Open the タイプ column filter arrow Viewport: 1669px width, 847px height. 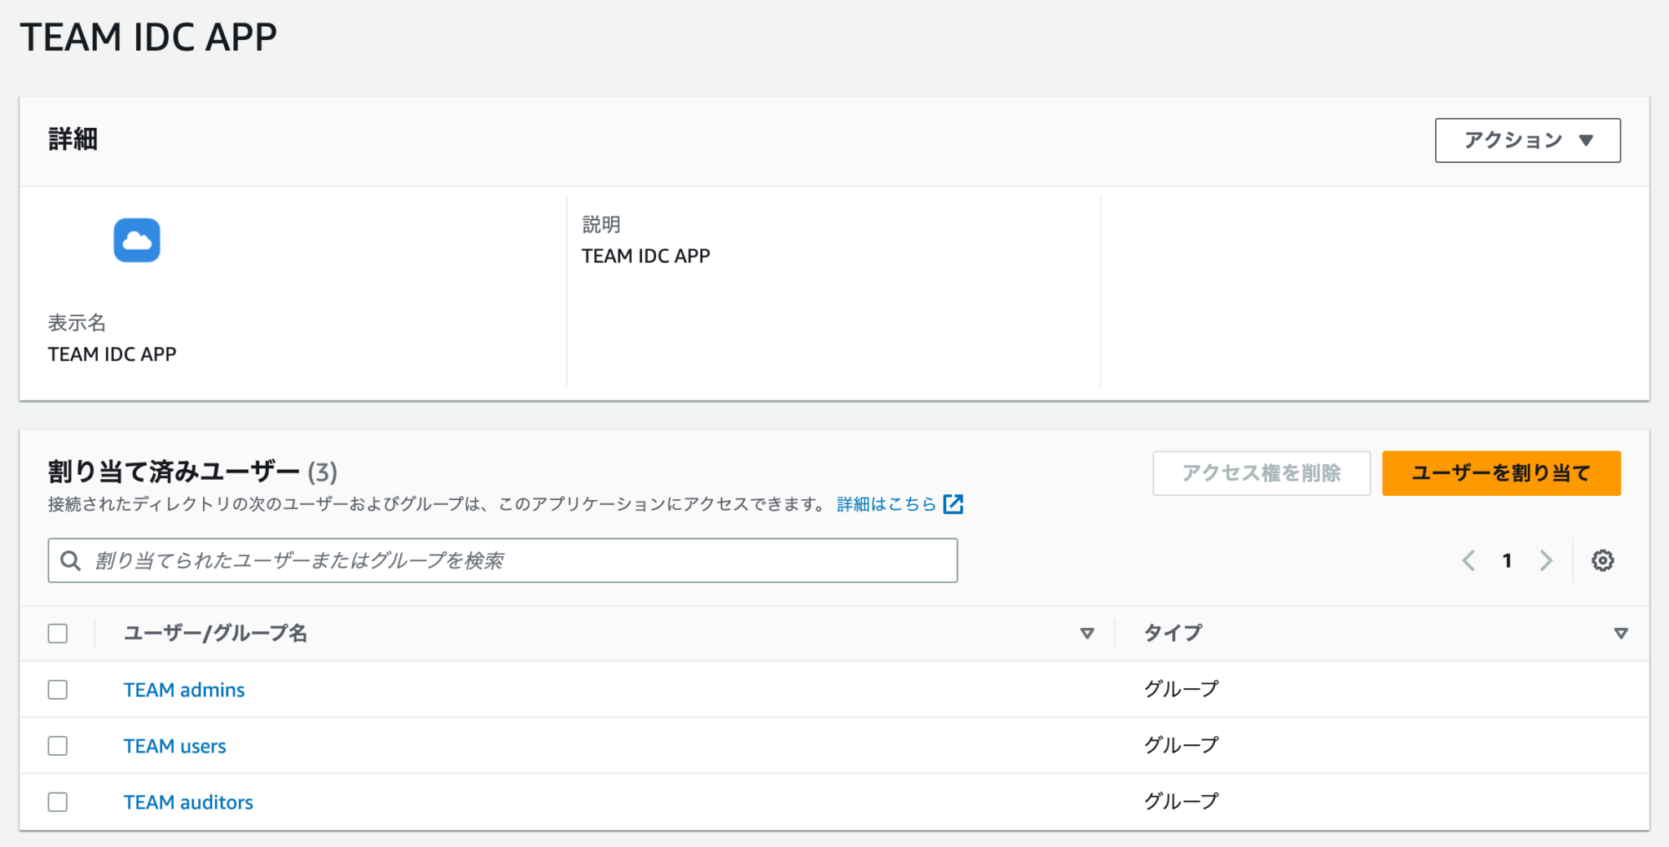1623,633
